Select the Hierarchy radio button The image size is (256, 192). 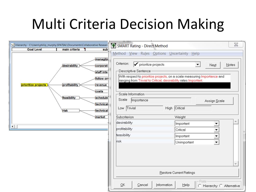coord(200,186)
